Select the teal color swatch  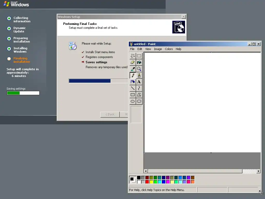coord(159,177)
